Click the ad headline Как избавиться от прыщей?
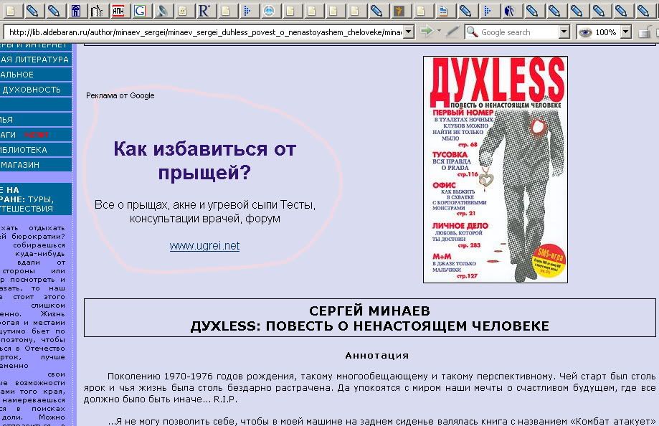 coord(204,160)
